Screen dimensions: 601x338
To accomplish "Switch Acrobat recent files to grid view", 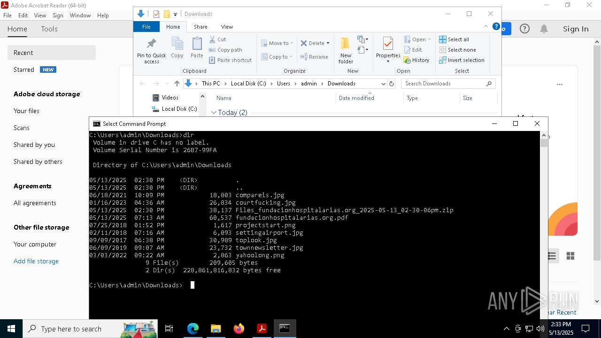I will (570, 256).
